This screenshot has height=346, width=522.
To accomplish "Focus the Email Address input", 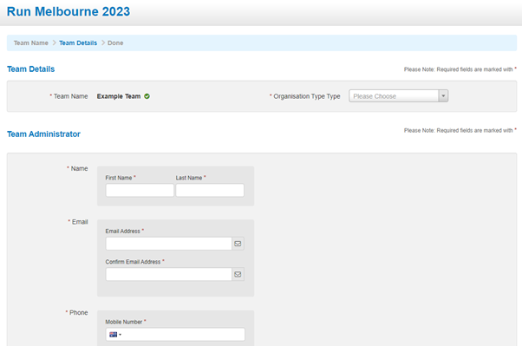I will (x=169, y=244).
